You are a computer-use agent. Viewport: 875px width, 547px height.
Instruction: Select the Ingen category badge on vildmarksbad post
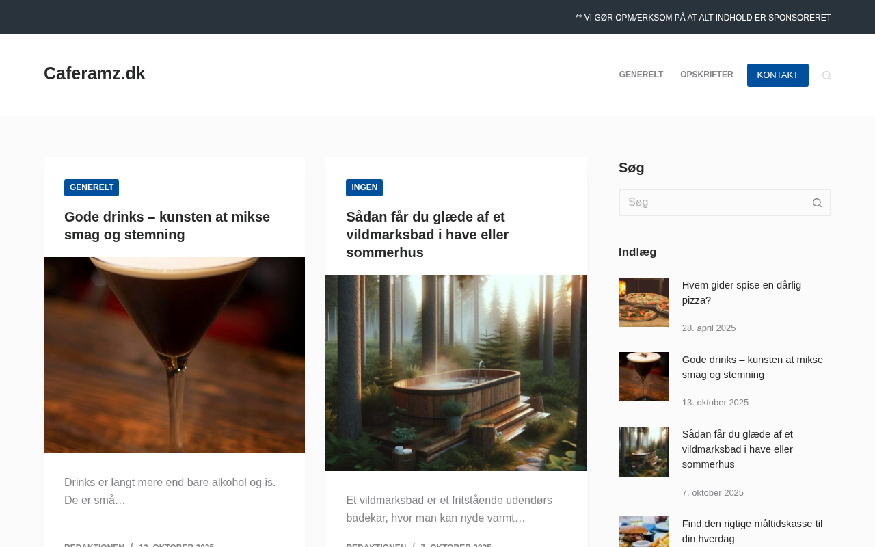pyautogui.click(x=364, y=187)
